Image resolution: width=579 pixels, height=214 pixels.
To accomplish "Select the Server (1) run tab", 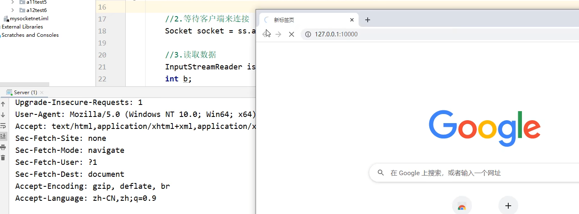I will pyautogui.click(x=25, y=92).
